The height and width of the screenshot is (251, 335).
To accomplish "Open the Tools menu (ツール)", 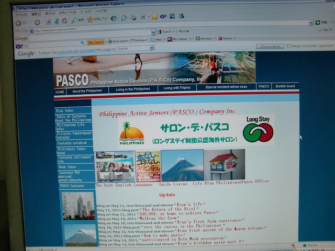I will [86, 12].
